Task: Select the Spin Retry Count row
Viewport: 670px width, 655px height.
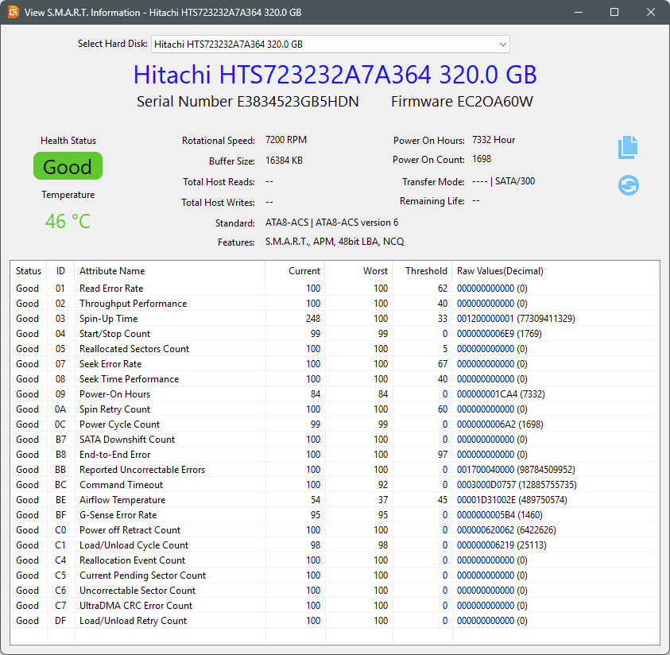Action: [335, 409]
